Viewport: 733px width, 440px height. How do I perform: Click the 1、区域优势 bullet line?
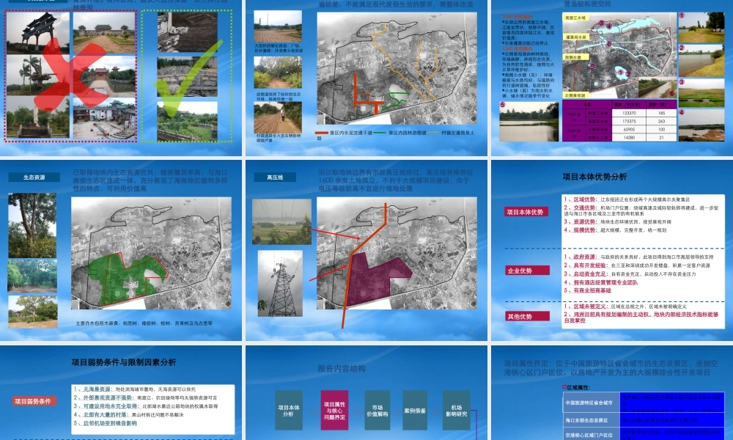pos(627,199)
